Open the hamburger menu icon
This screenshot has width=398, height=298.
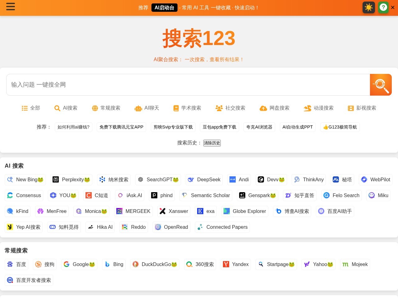point(11,7)
